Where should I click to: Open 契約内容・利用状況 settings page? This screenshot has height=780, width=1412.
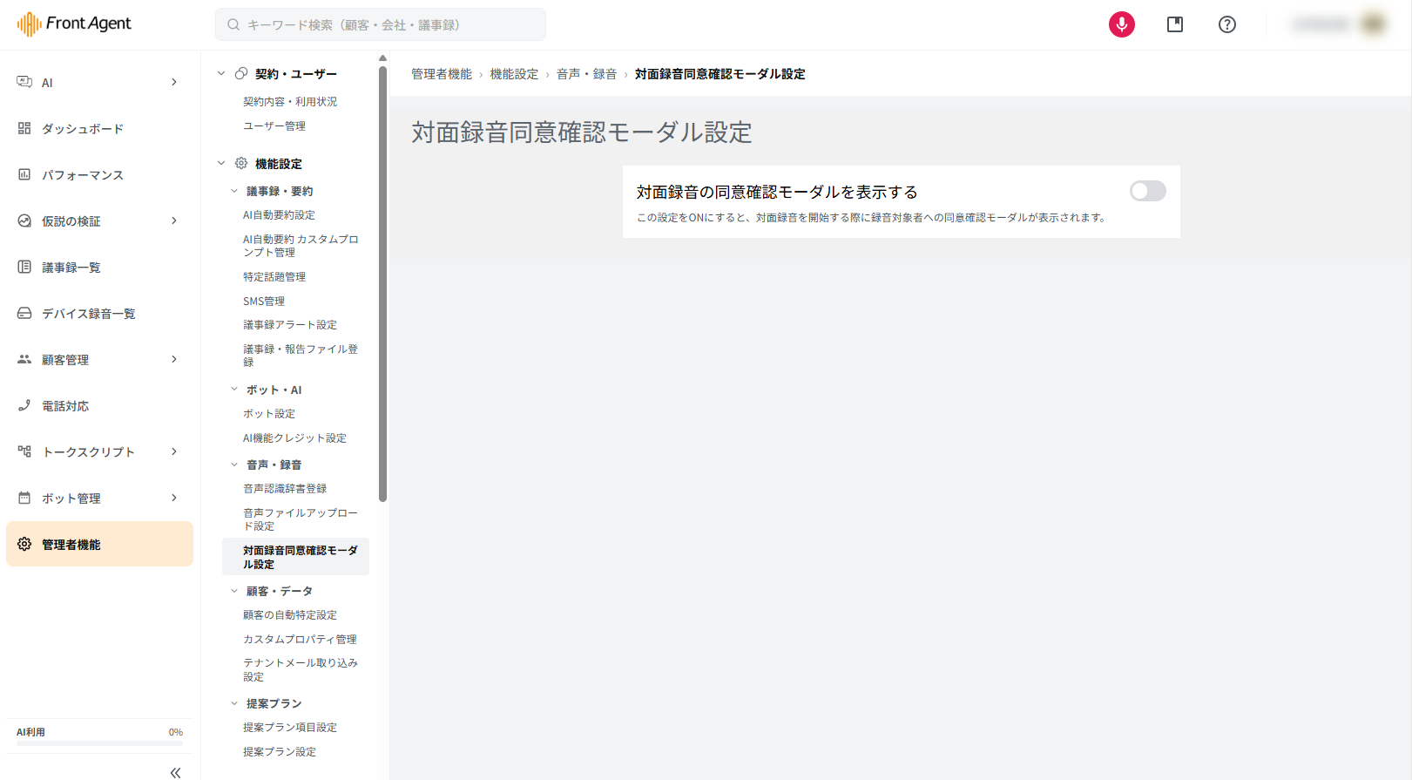pyautogui.click(x=290, y=102)
